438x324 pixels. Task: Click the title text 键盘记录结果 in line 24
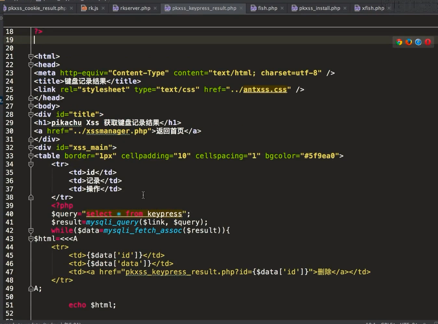(x=85, y=81)
